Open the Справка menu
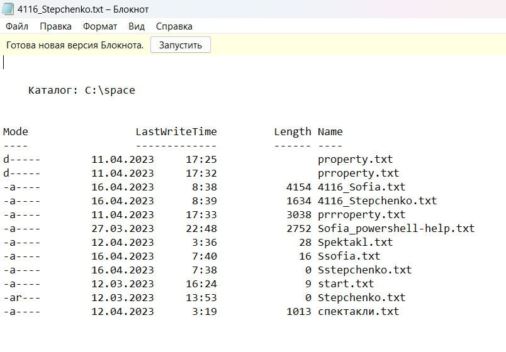506x352 pixels. tap(174, 26)
